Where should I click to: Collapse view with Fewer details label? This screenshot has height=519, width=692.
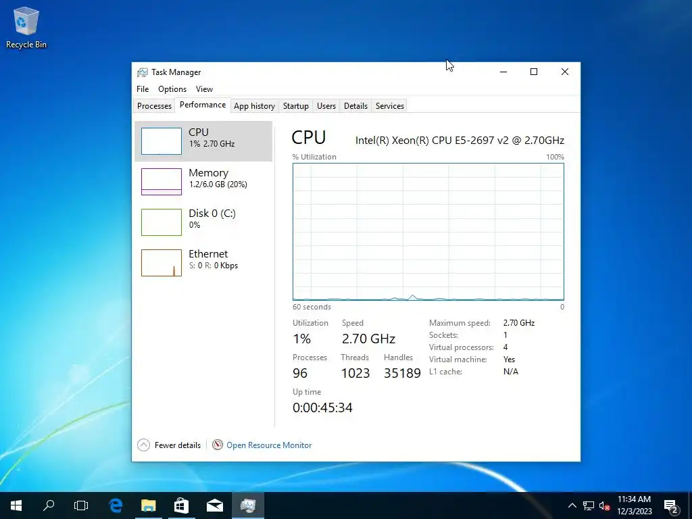tap(178, 445)
